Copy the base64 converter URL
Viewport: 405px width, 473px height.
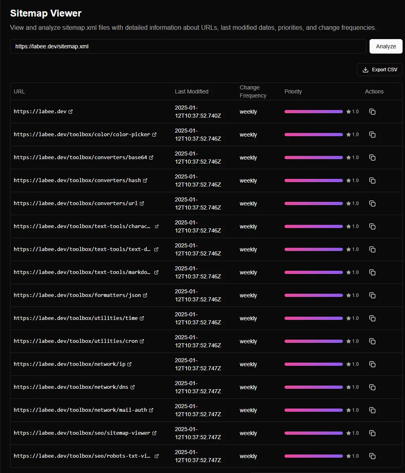tap(372, 158)
